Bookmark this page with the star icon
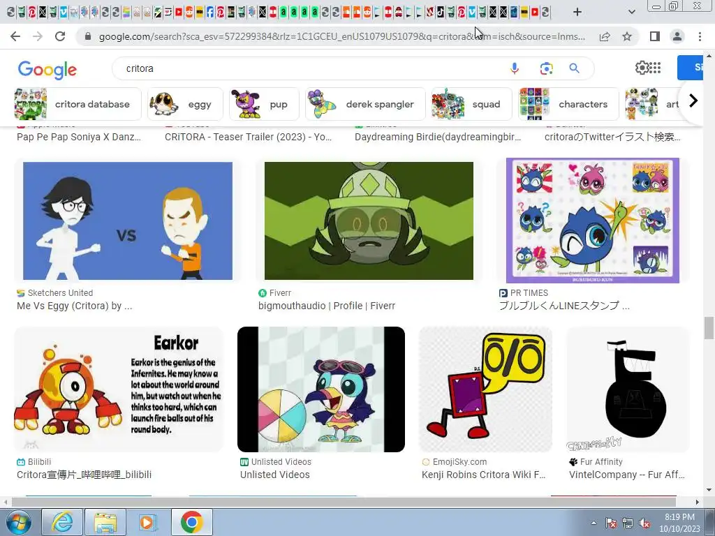The width and height of the screenshot is (715, 536). coord(628,36)
